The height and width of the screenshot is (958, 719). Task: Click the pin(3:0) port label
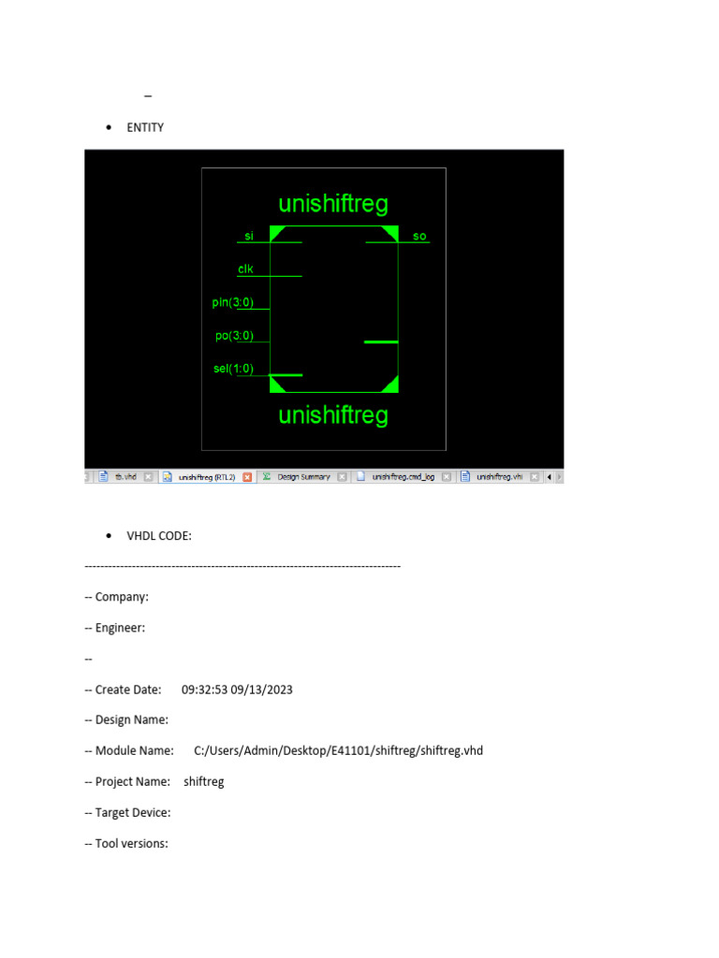tap(232, 302)
